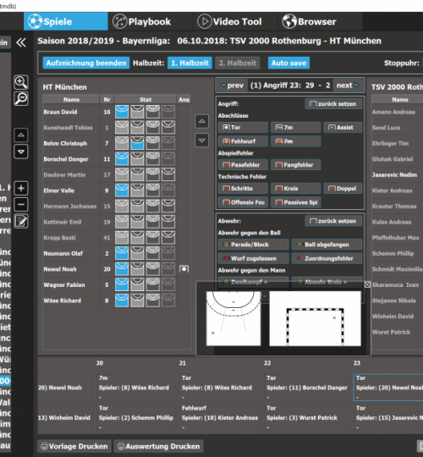Viewport: 423px width, 457px height.
Task: Select 2. Halbzeit toggle
Action: pos(238,63)
